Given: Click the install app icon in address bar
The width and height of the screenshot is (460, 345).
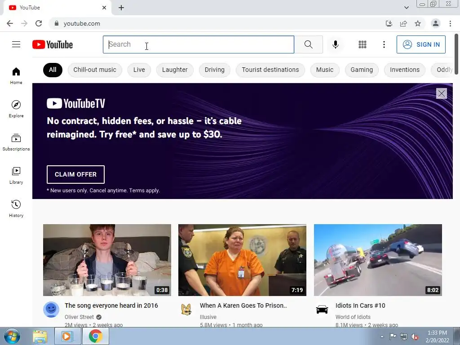Looking at the screenshot, I should tap(389, 23).
